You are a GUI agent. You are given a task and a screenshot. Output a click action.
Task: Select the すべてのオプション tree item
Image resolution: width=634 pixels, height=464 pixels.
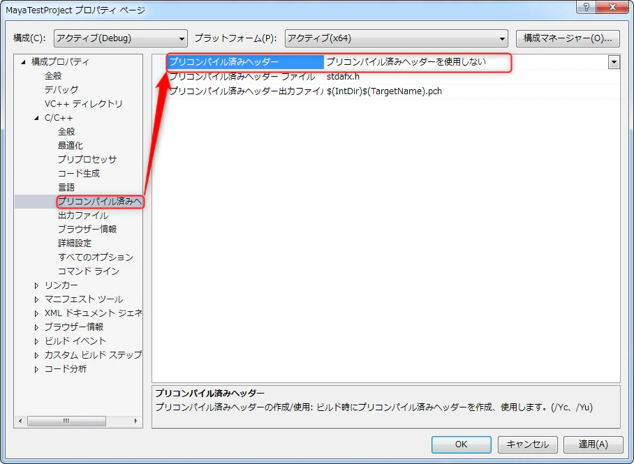pyautogui.click(x=96, y=257)
